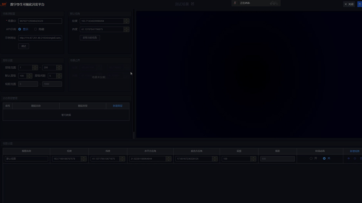362x203 pixels.
Task: Select the 关 radio for 转场动画
Action: tap(324, 158)
